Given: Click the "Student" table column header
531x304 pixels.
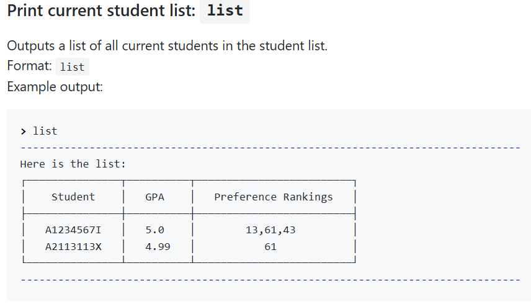Looking at the screenshot, I should pyautogui.click(x=73, y=197).
